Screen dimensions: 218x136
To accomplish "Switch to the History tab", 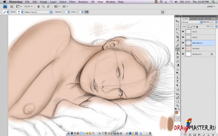I will coord(208,19).
